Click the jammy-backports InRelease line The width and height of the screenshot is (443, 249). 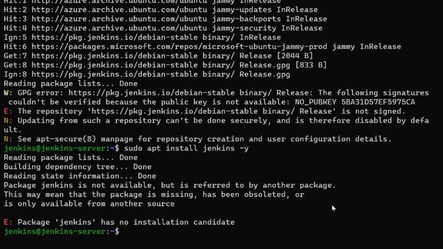coord(165,19)
